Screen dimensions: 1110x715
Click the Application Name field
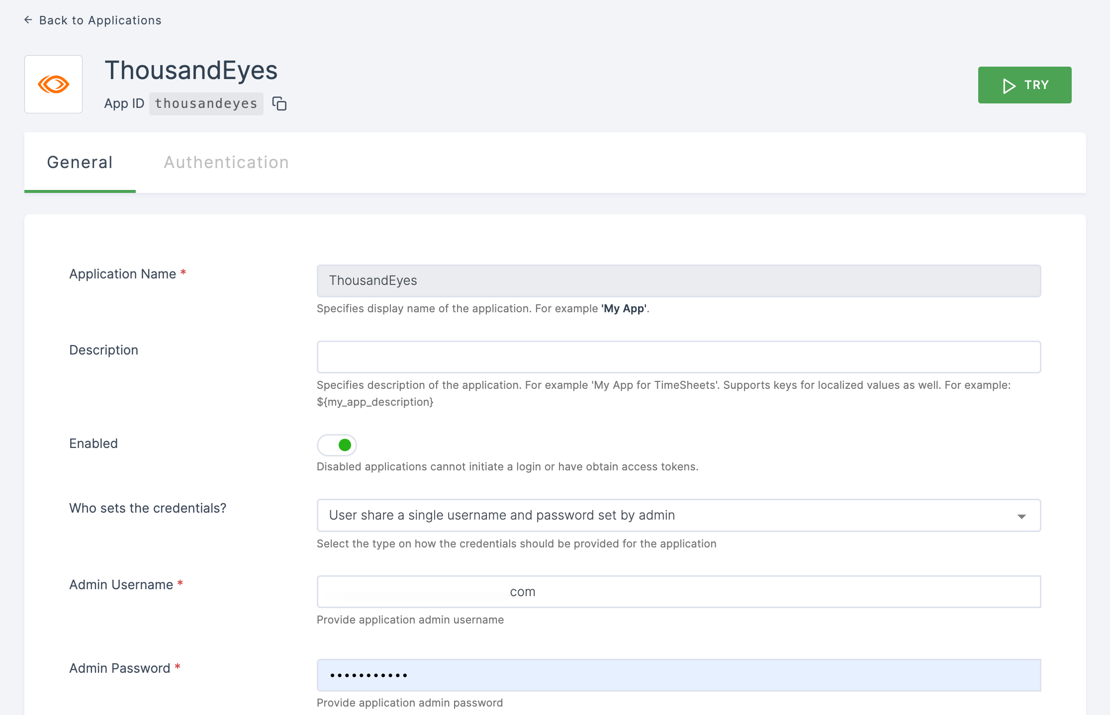click(679, 281)
